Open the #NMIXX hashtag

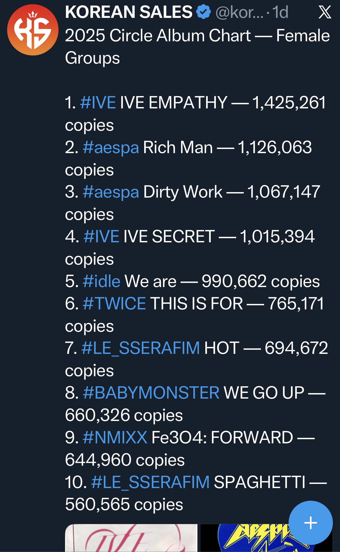click(x=115, y=438)
